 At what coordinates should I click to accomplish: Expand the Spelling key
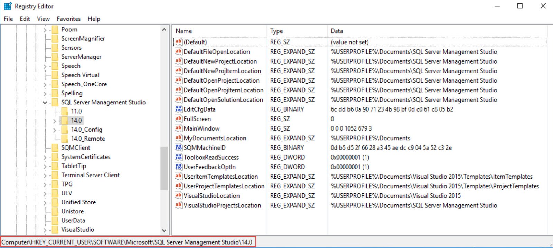click(45, 94)
